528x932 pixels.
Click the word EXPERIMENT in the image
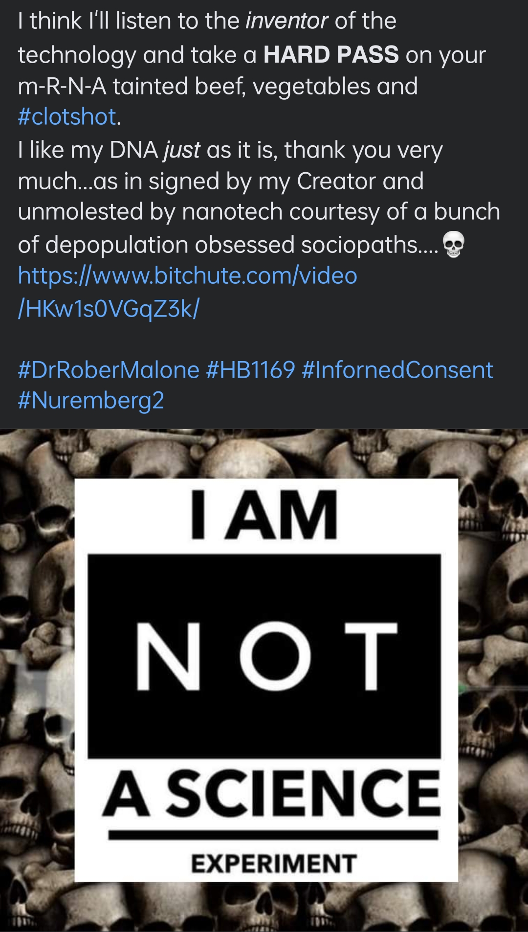coord(274,864)
